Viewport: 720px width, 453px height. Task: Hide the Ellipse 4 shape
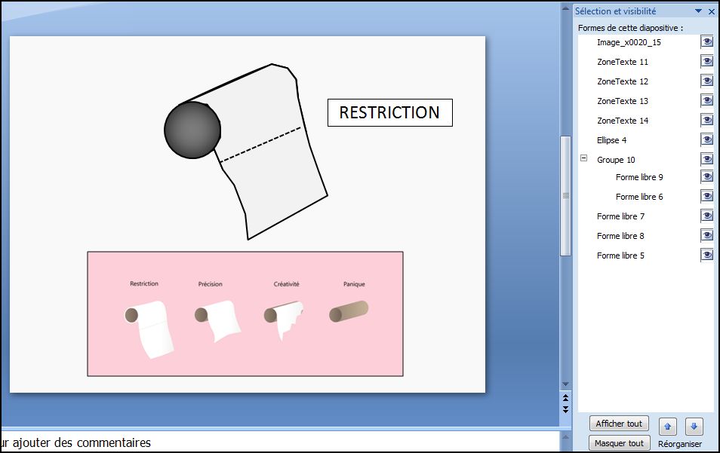pyautogui.click(x=706, y=140)
